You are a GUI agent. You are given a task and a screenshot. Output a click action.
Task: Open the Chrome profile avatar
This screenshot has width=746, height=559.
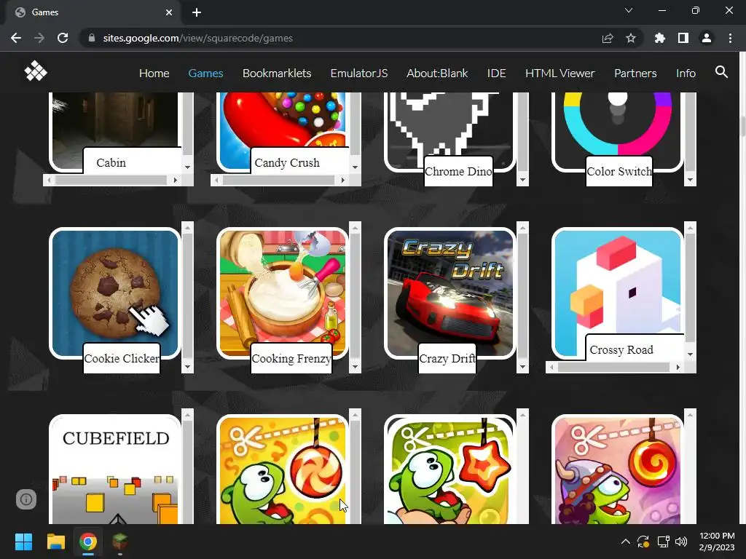[706, 38]
